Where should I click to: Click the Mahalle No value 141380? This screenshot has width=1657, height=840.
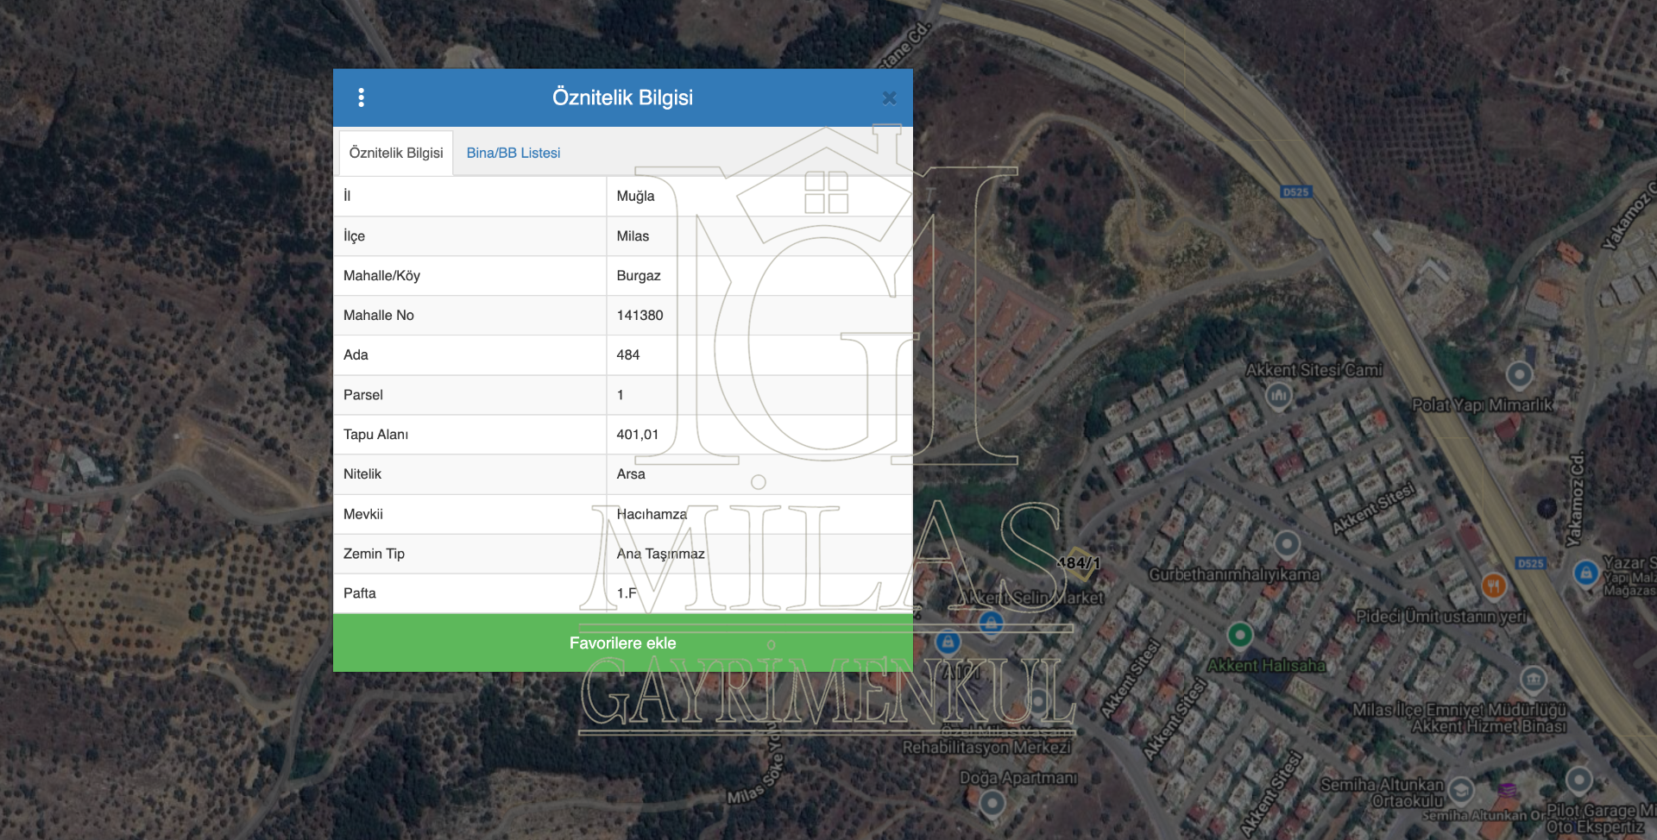639,316
